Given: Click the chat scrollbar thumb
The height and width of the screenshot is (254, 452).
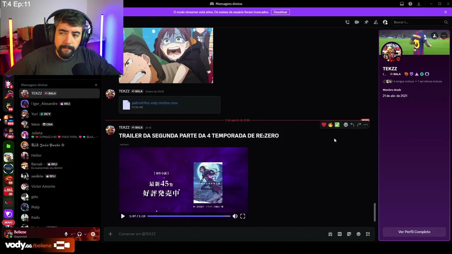Looking at the screenshot, I should tap(375, 212).
